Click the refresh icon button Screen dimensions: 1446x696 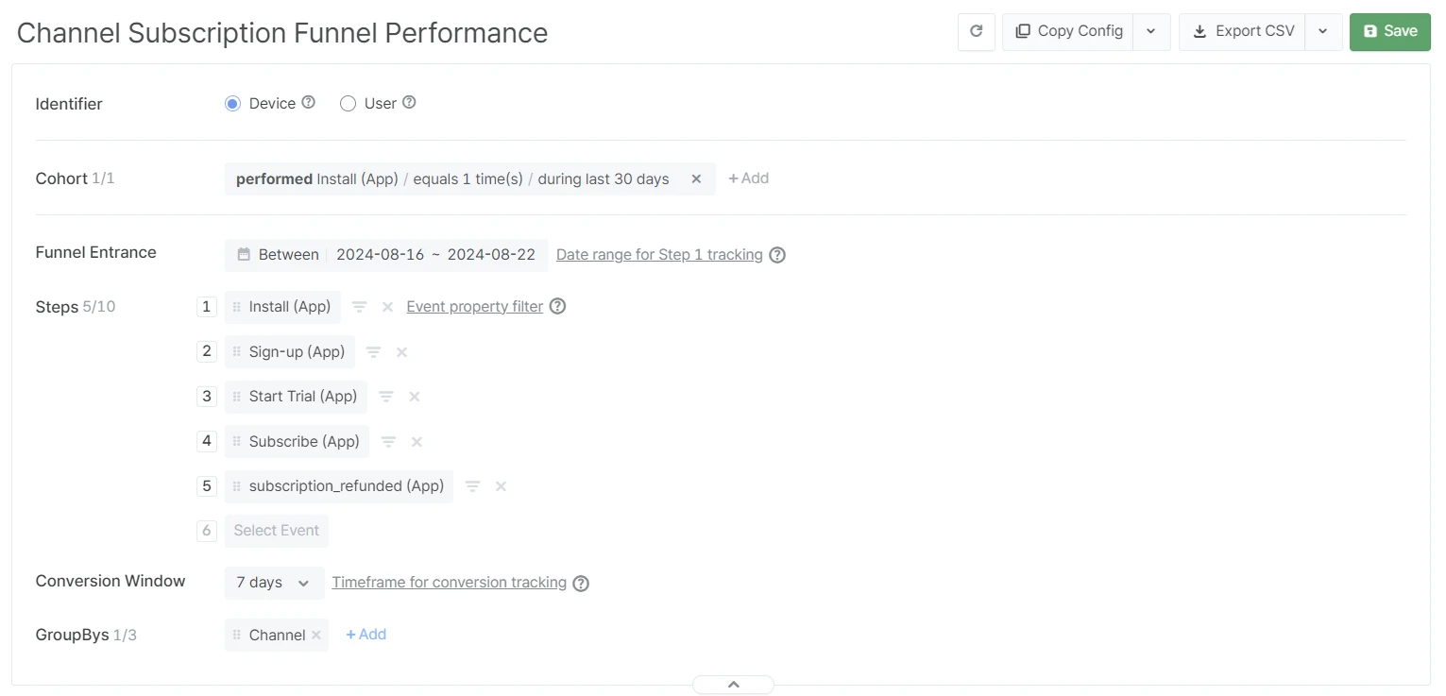977,31
